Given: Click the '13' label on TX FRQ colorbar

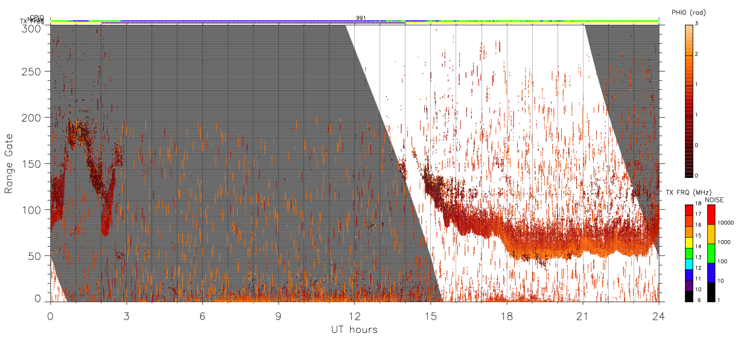Looking at the screenshot, I should pos(698,257).
